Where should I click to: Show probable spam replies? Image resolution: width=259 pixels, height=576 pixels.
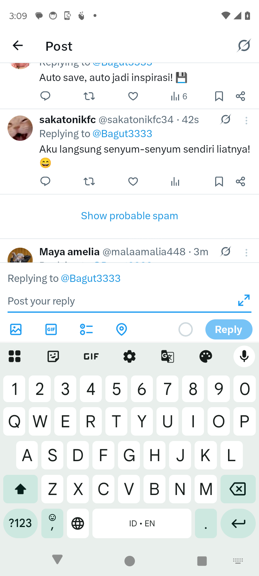coord(129,216)
